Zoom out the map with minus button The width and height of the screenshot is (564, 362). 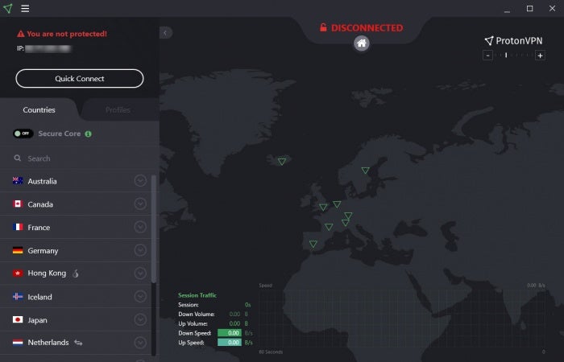(487, 56)
